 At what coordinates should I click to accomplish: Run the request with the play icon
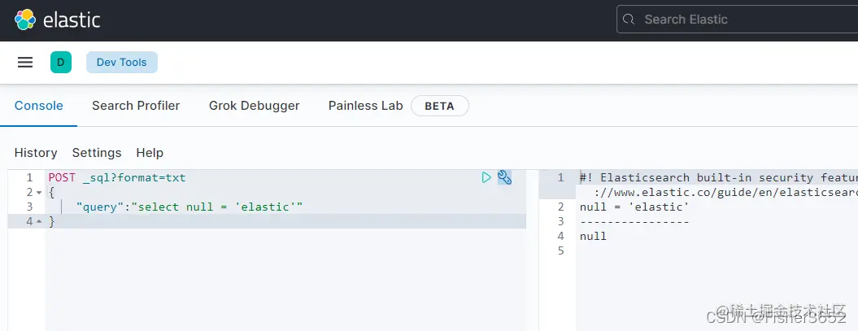(x=486, y=177)
